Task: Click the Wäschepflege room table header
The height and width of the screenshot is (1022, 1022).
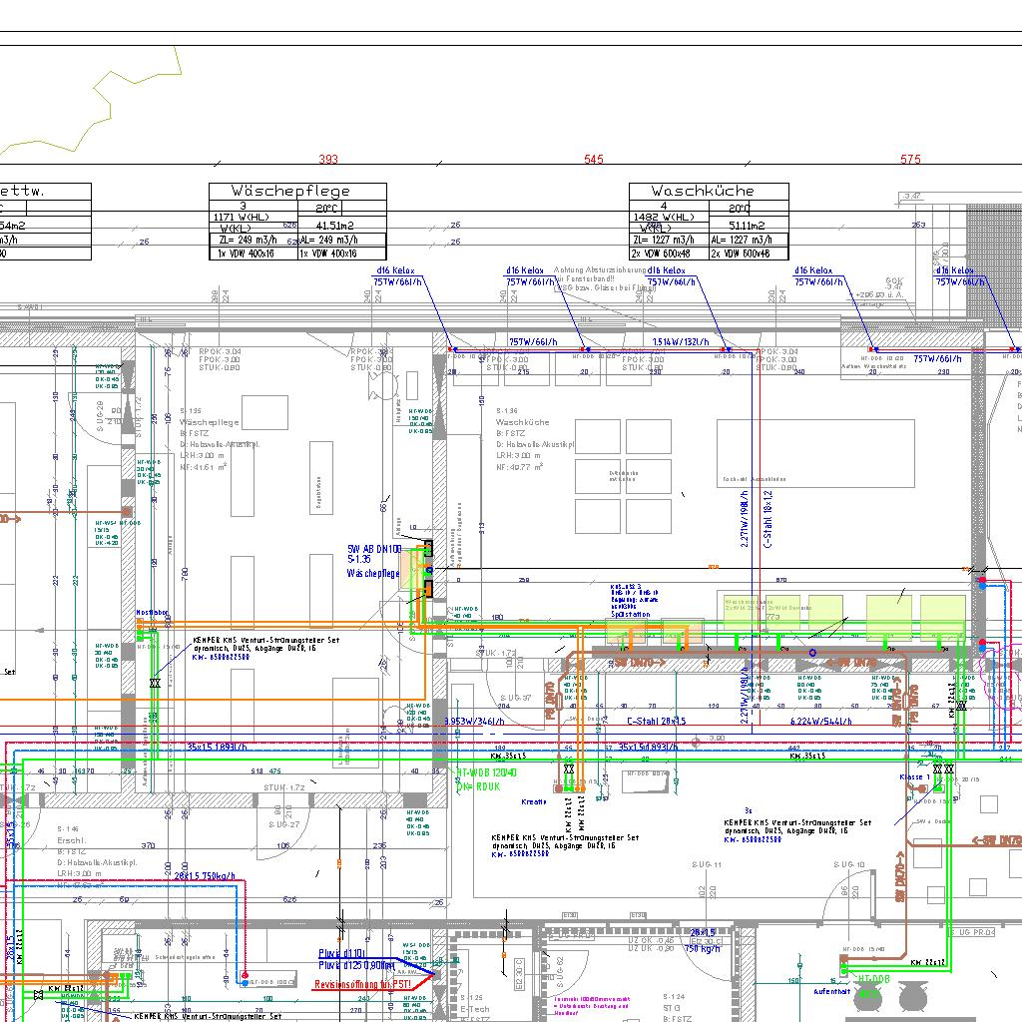Action: pos(296,191)
